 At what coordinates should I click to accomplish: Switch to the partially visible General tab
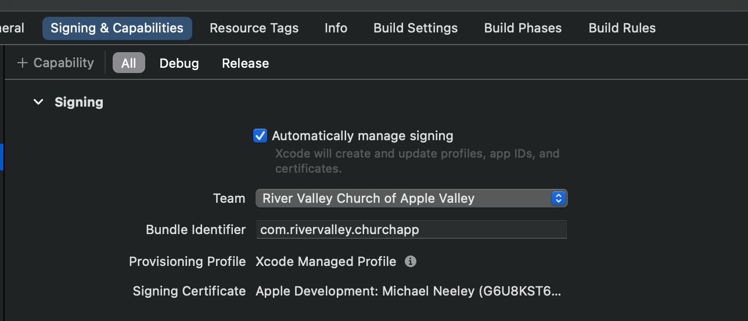(x=13, y=28)
